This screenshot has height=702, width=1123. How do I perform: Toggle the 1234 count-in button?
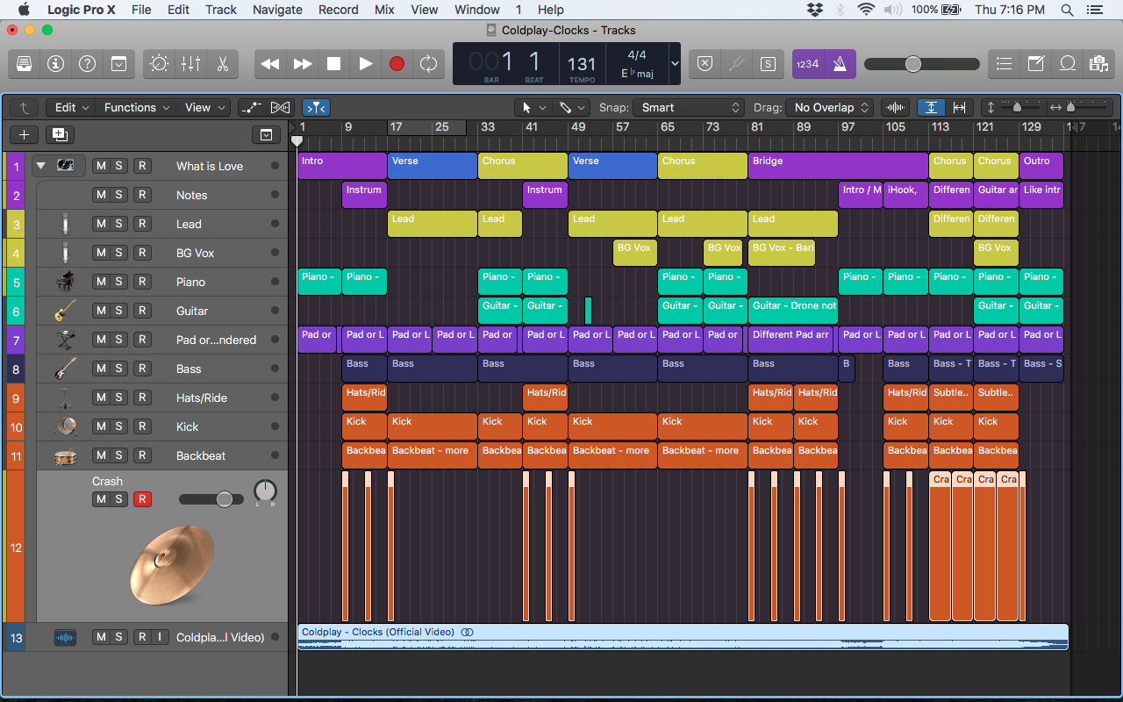coord(807,64)
